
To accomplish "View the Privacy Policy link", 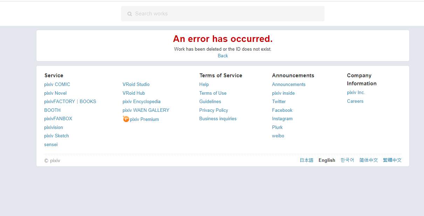I will click(x=214, y=110).
